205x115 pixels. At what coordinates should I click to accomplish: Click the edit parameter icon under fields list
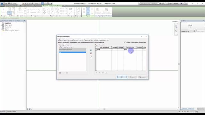pos(63,73)
